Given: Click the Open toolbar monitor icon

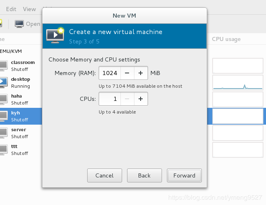Looking at the screenshot, I should (x=19, y=24).
